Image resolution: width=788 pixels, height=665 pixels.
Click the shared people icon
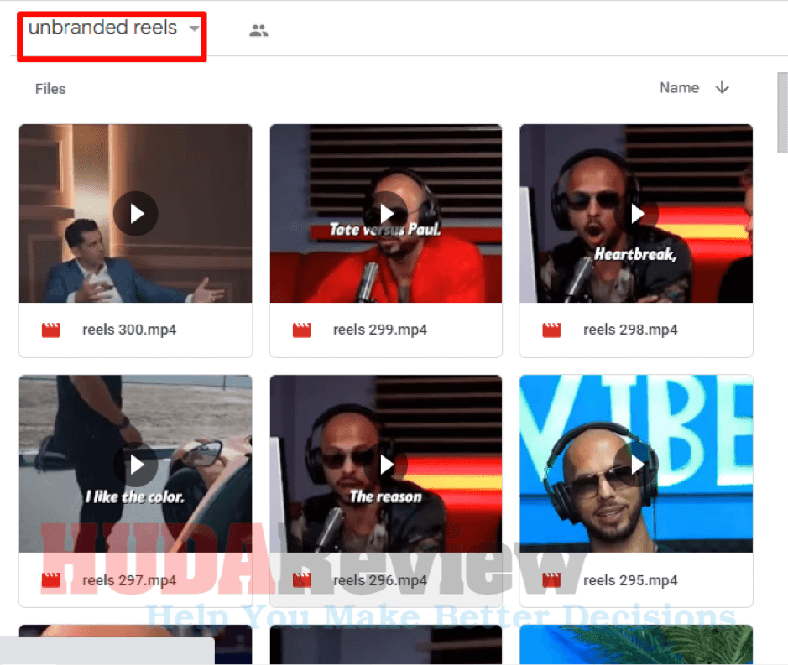[x=258, y=31]
